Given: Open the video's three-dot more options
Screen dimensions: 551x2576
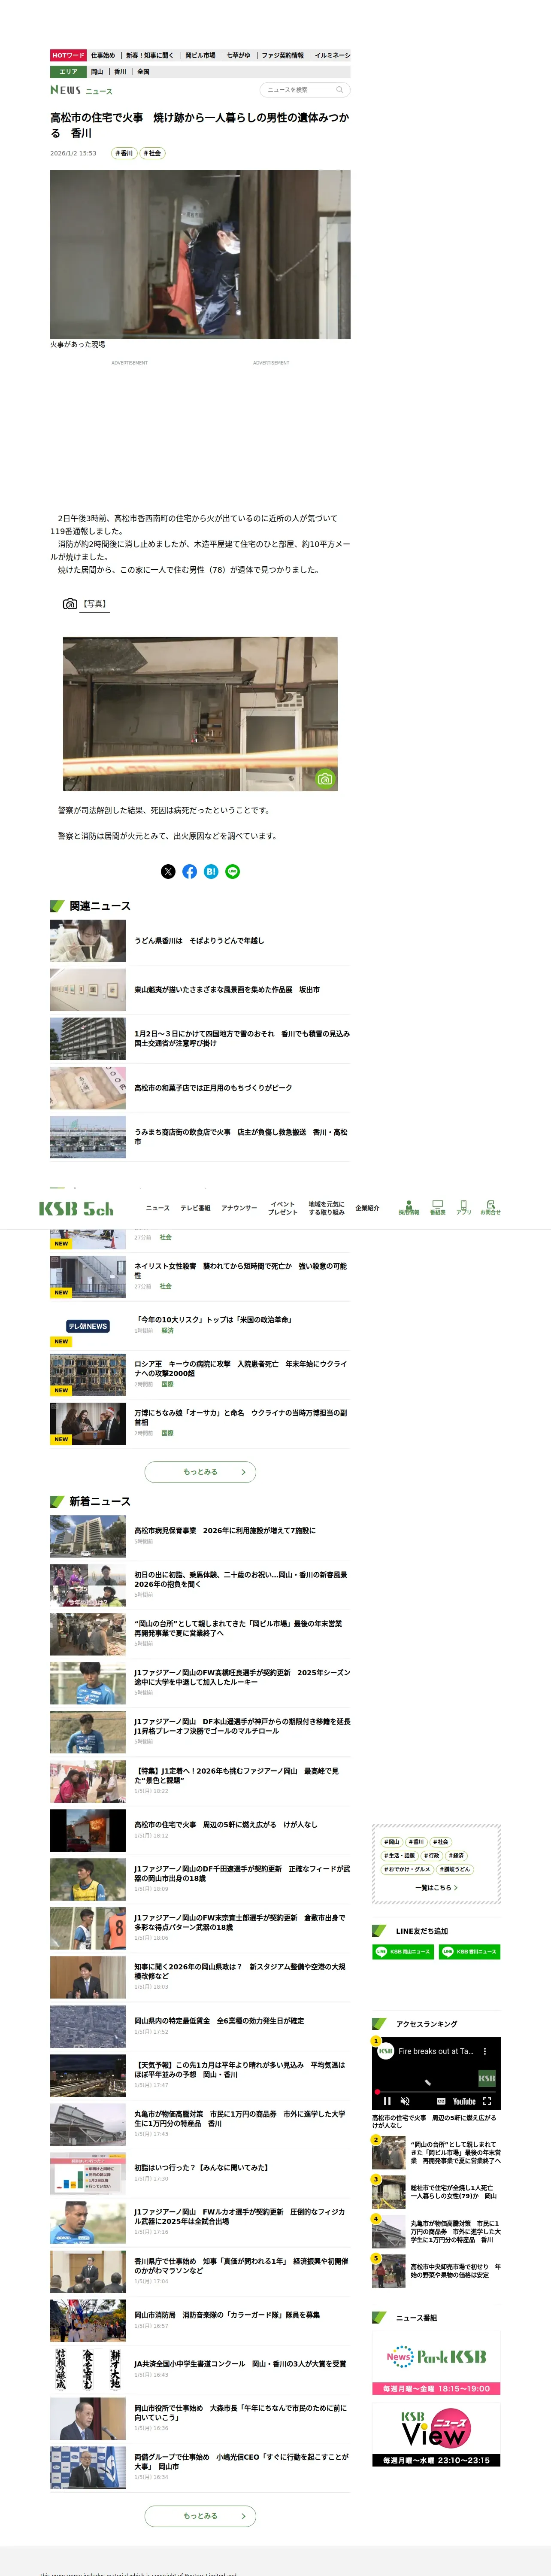Looking at the screenshot, I should click(x=485, y=2051).
